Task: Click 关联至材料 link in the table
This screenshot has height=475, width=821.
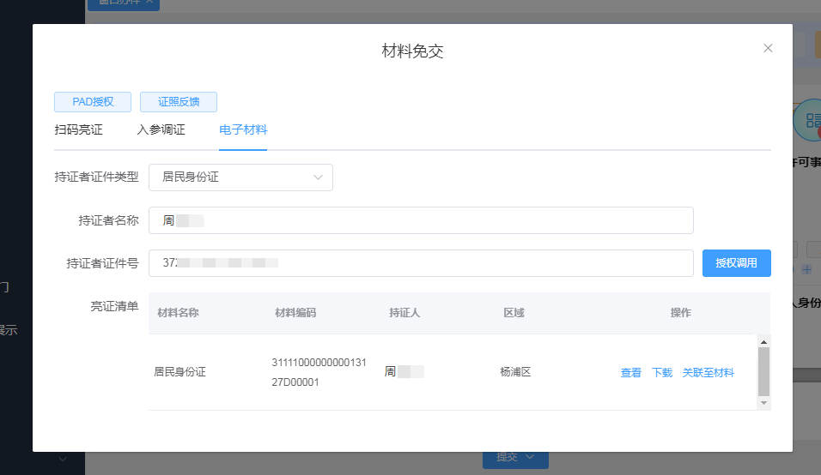Action: point(708,373)
